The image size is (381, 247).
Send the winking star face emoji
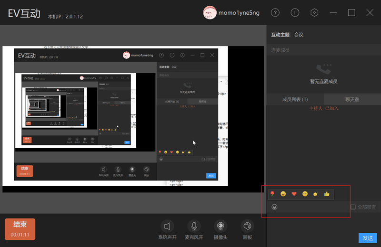tap(316, 194)
